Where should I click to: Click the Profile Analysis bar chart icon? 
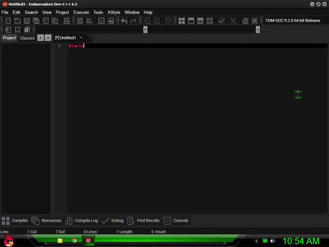(x=245, y=21)
